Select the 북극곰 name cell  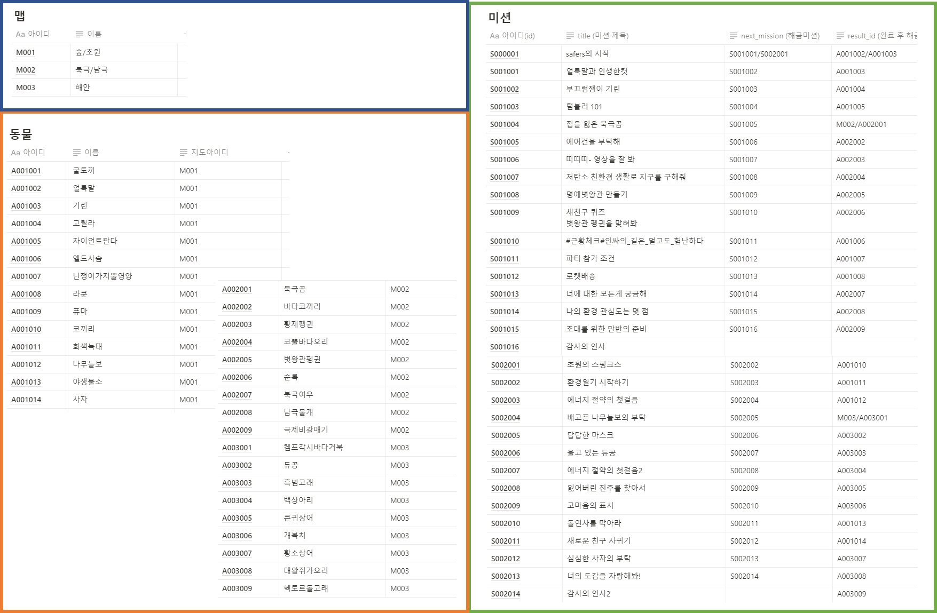(x=332, y=289)
